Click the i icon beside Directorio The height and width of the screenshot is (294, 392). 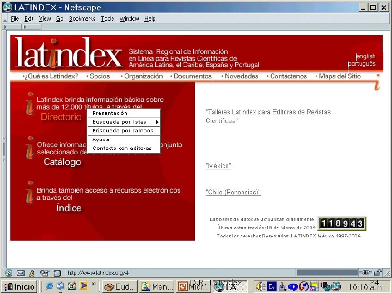(30, 104)
